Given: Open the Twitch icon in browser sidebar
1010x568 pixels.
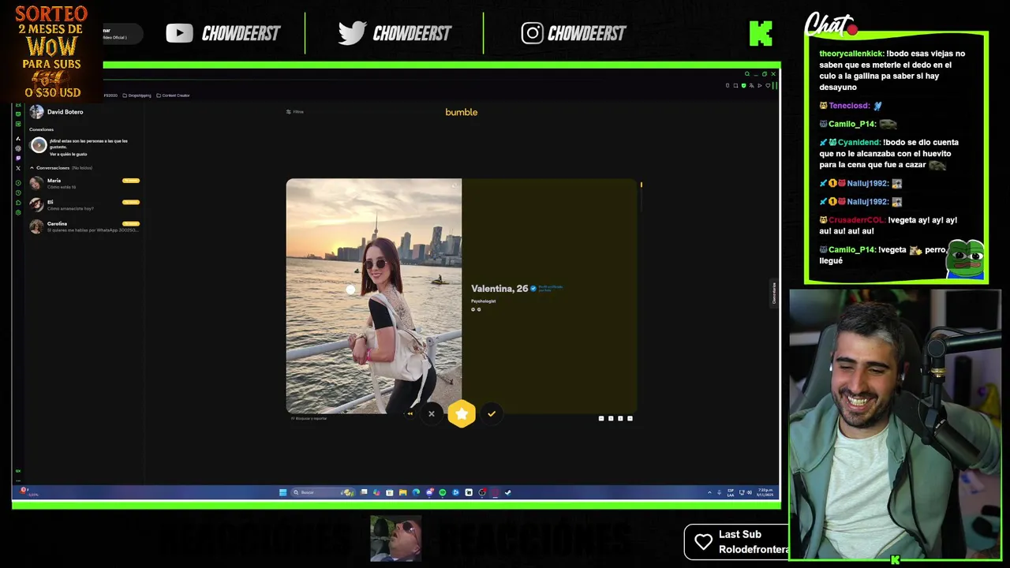Looking at the screenshot, I should pyautogui.click(x=18, y=159).
